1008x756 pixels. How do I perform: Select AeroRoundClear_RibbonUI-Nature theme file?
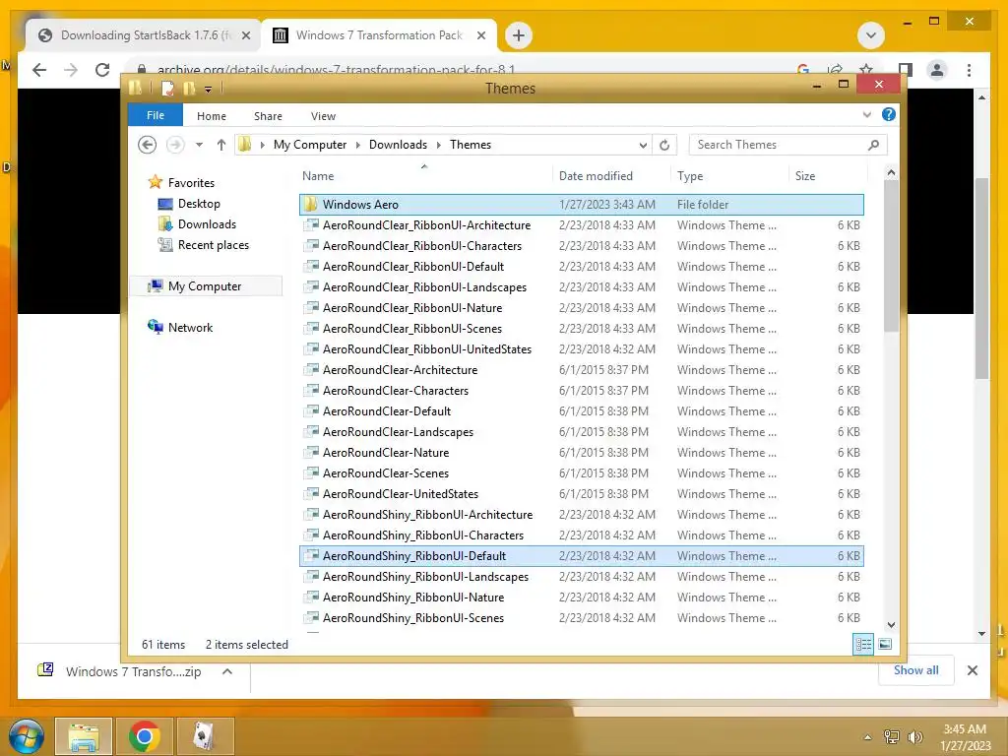coord(581,308)
